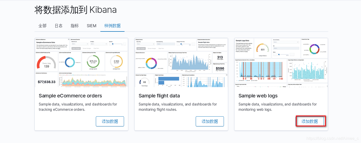Click the flight routes description text
Image resolution: width=361 pixels, height=143 pixels.
click(178, 107)
